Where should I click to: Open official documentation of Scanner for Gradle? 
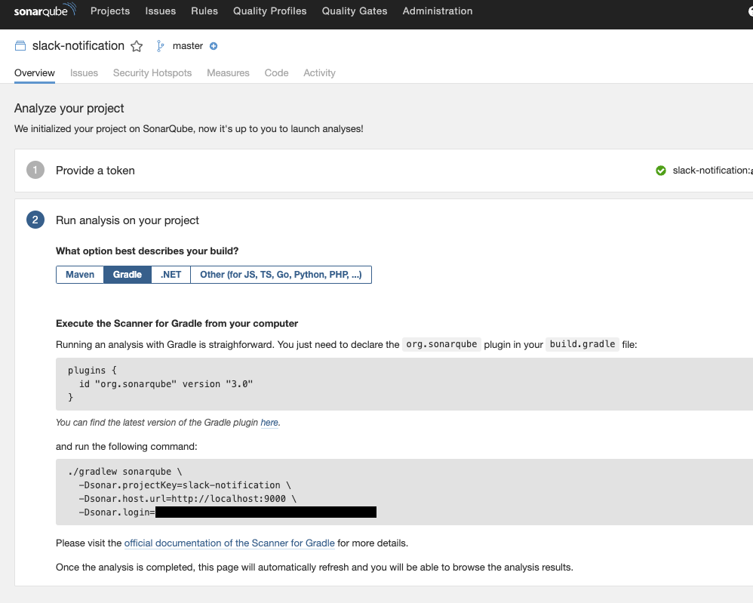(x=229, y=543)
